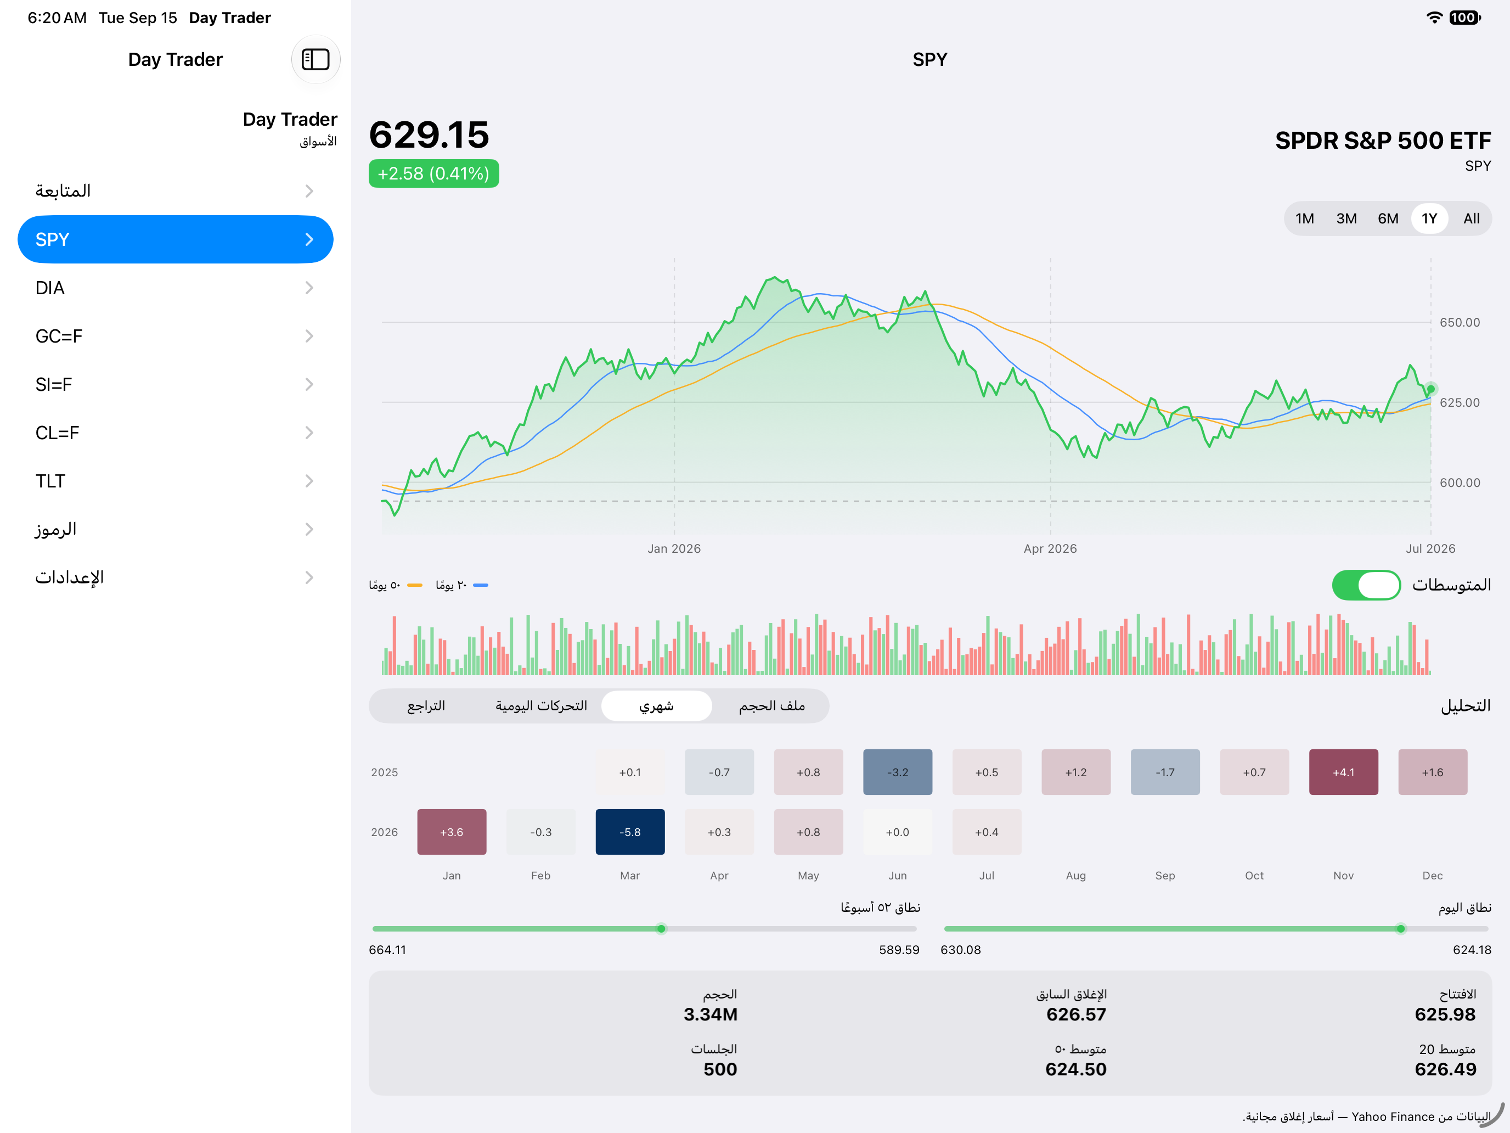This screenshot has height=1133, width=1510.
Task: Switch analysis to التراجع drawdown tab
Action: (426, 705)
